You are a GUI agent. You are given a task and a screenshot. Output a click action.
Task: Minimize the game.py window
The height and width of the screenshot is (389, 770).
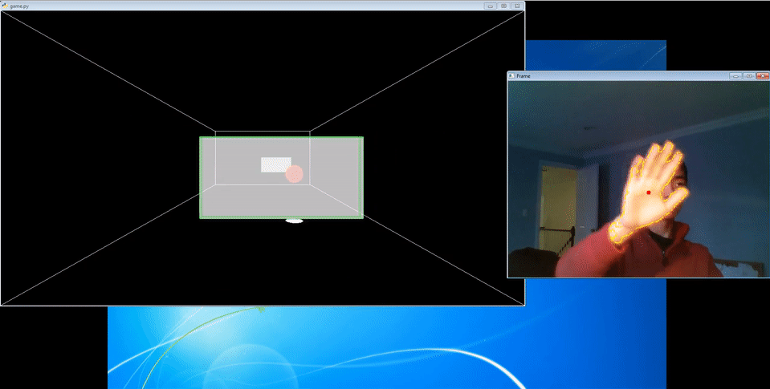pos(490,6)
